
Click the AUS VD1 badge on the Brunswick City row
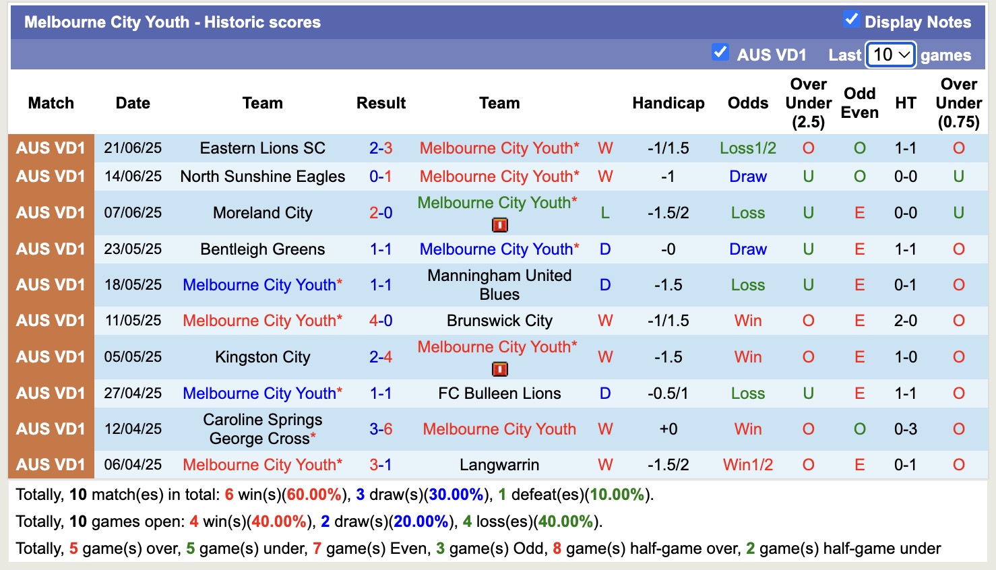(51, 321)
